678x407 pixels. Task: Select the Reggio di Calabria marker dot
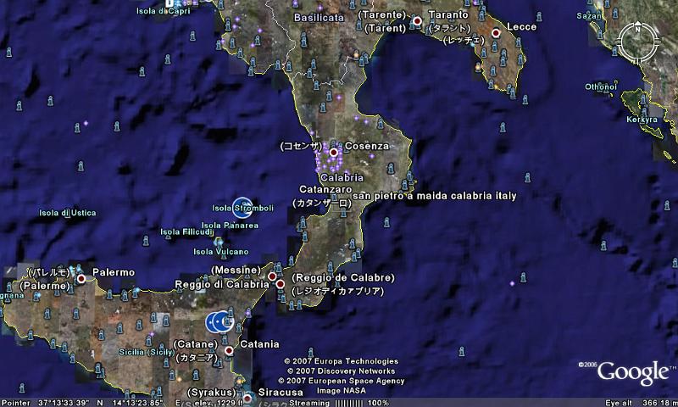281,284
